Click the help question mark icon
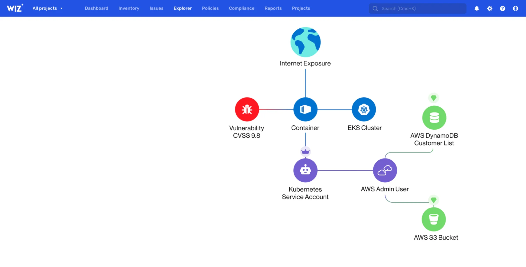 [502, 8]
